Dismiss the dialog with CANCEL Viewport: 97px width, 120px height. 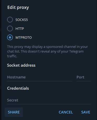pos(66,112)
